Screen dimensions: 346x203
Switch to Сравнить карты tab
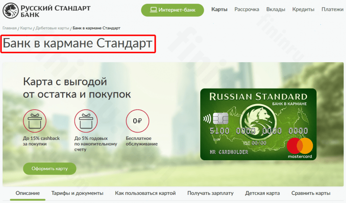(x=311, y=193)
